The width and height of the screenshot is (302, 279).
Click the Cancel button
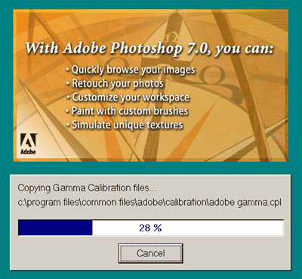pyautogui.click(x=150, y=253)
